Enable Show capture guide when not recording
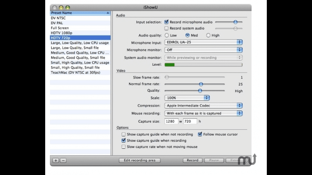The width and height of the screenshot is (312, 175). tap(124, 134)
